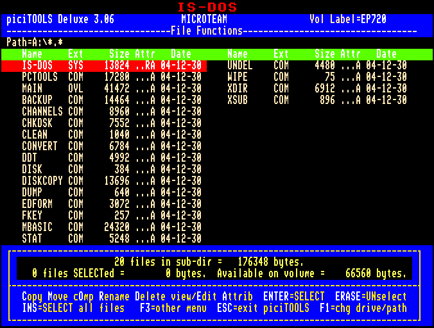Click ENTER=SELECT hint
Screen dimensions: 434x328
(x=293, y=297)
